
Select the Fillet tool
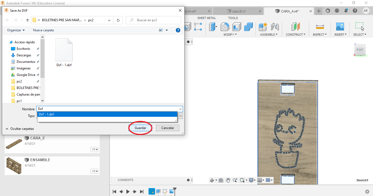225,27
